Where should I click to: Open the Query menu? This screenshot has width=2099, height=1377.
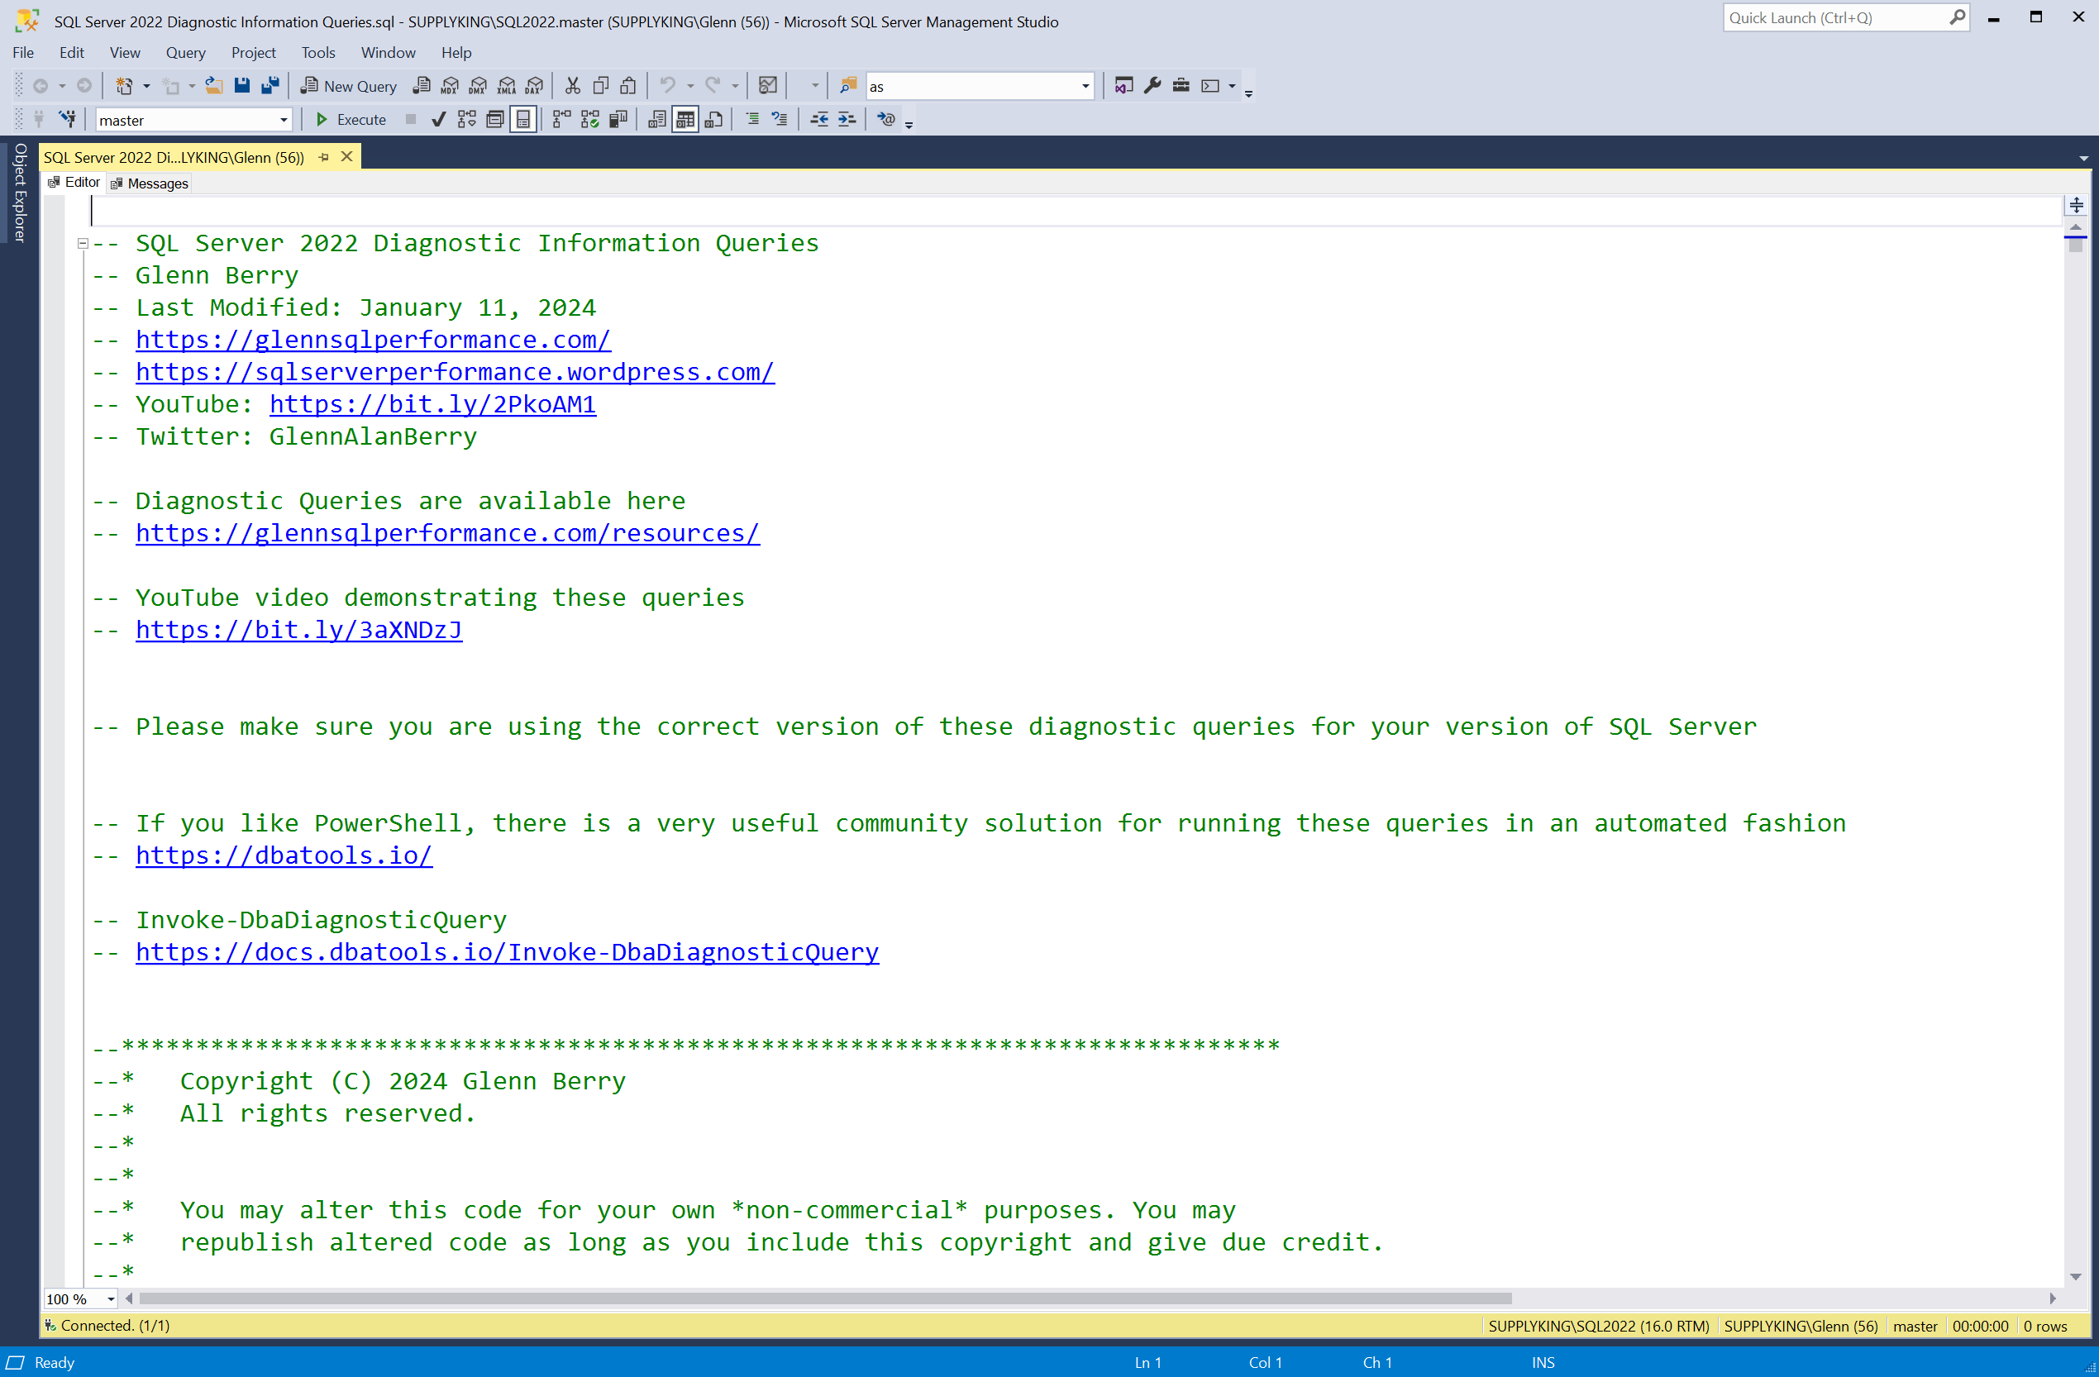[185, 53]
